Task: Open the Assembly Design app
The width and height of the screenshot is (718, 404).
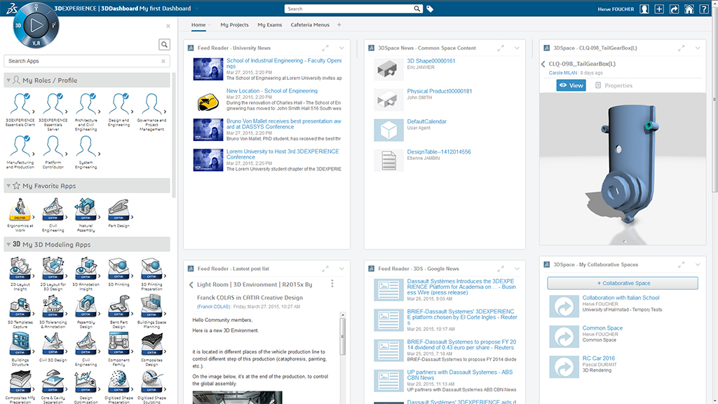Action: coord(86,308)
